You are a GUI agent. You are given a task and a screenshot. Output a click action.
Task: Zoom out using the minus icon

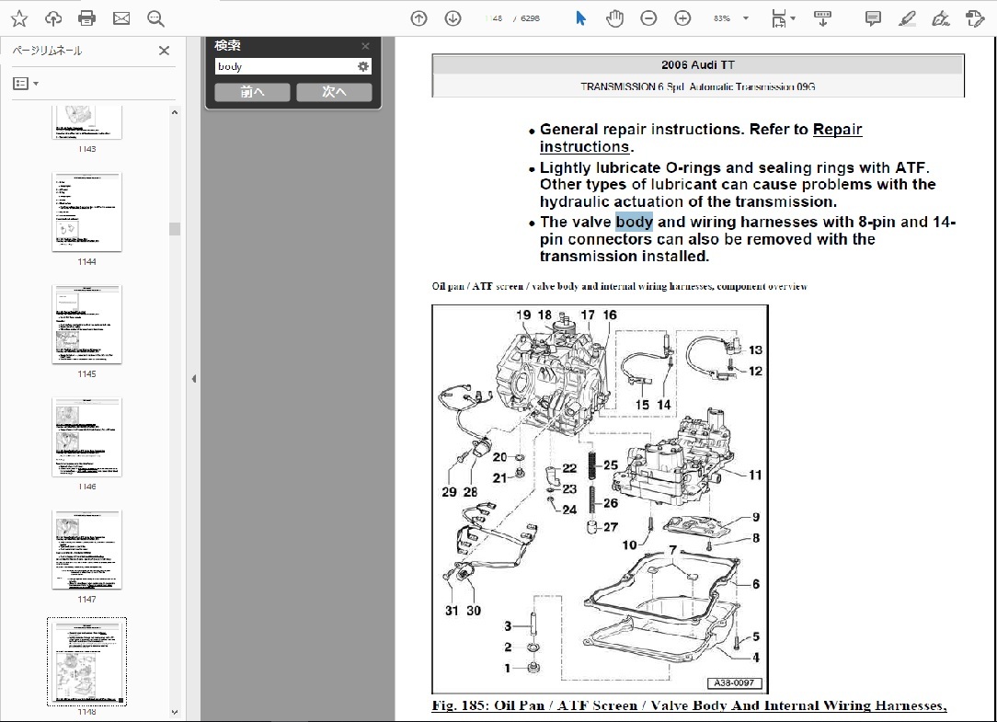click(649, 18)
